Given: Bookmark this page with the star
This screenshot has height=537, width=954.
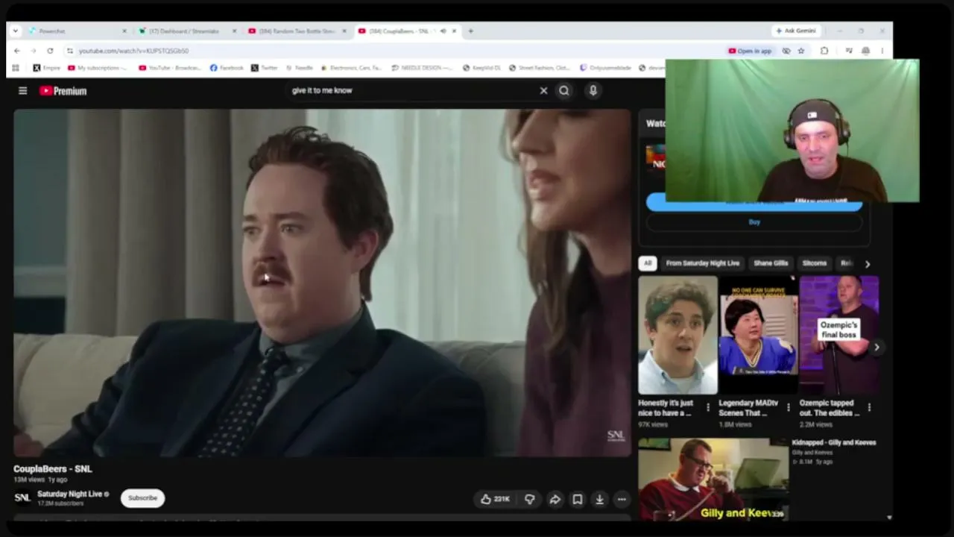Looking at the screenshot, I should [x=801, y=51].
